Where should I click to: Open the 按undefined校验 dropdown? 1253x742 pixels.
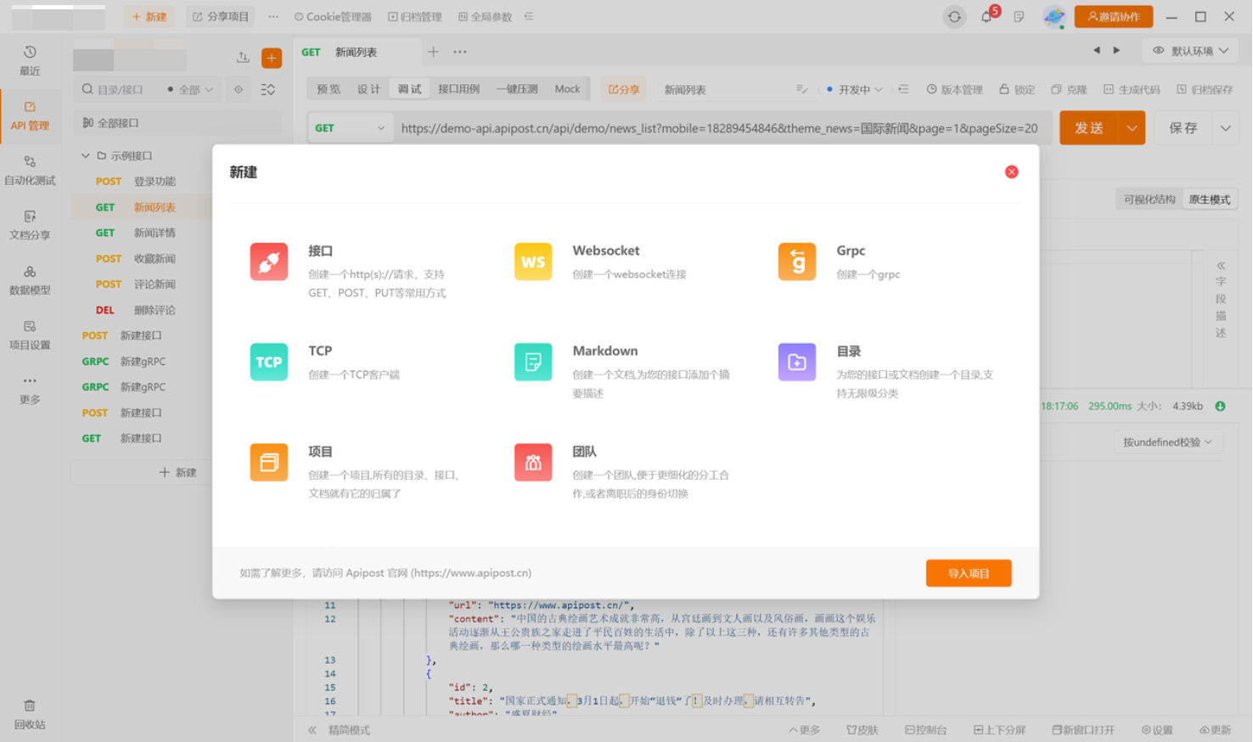[1166, 442]
